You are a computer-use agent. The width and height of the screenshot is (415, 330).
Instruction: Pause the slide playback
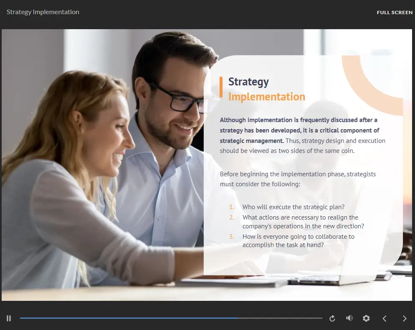[9, 318]
